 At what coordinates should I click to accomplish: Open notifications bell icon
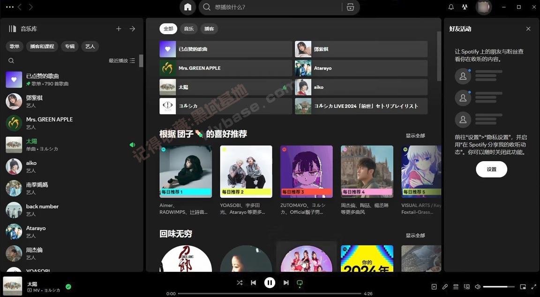coord(450,7)
